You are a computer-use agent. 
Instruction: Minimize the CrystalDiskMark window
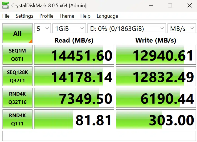[151, 6]
